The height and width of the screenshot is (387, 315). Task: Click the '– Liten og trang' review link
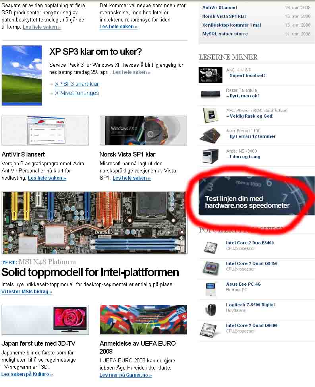(x=243, y=157)
